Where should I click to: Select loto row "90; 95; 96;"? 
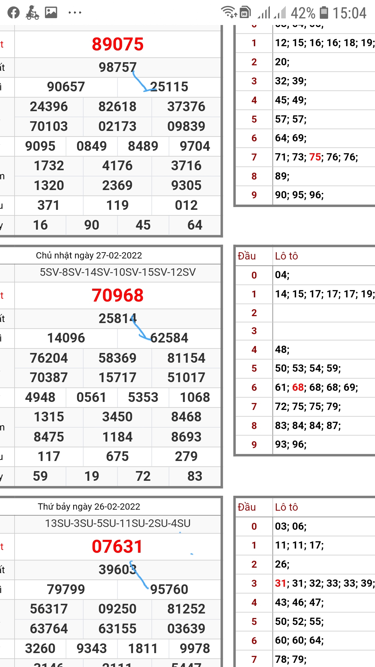(x=299, y=195)
